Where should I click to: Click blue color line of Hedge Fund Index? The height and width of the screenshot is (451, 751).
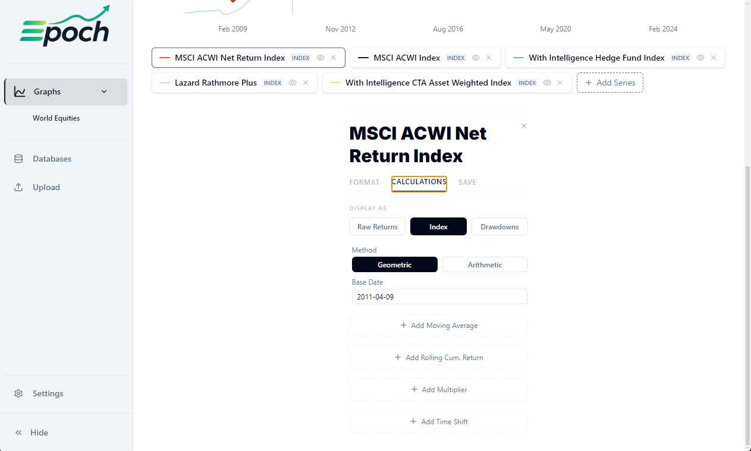point(519,58)
